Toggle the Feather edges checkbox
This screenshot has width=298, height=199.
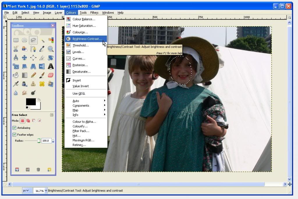tap(14, 135)
